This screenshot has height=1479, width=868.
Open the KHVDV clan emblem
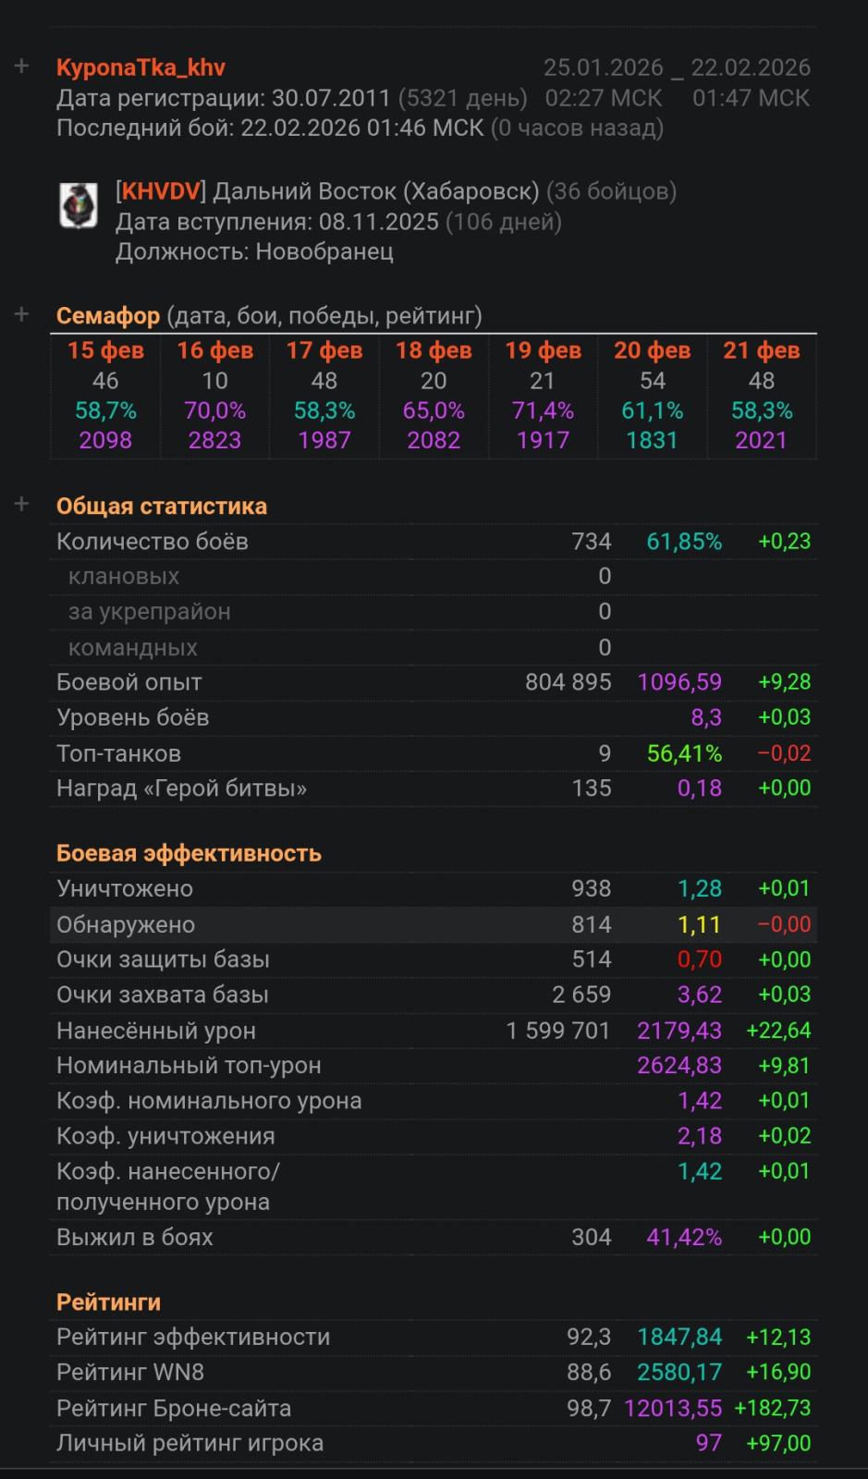[79, 205]
